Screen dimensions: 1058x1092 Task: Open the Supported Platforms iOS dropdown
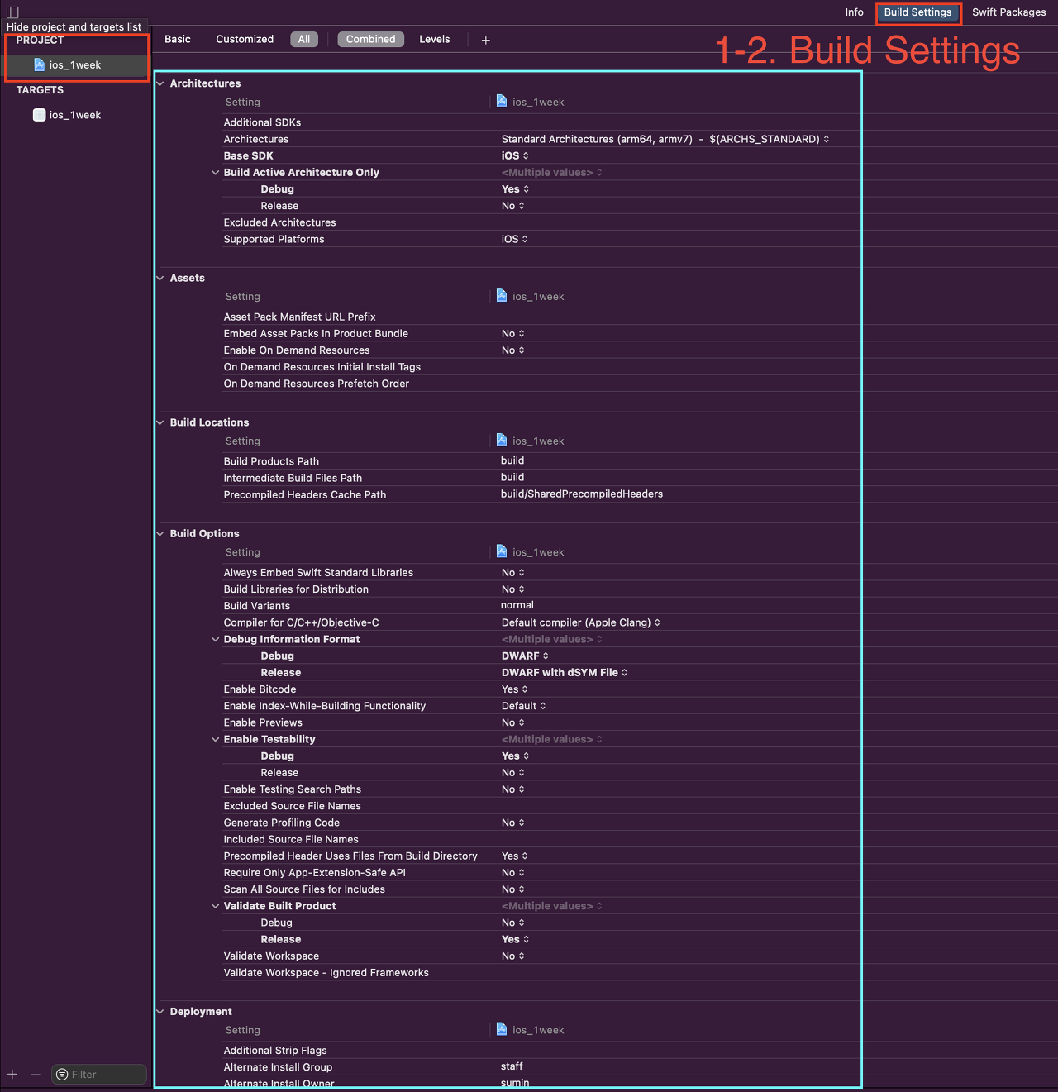pos(514,239)
